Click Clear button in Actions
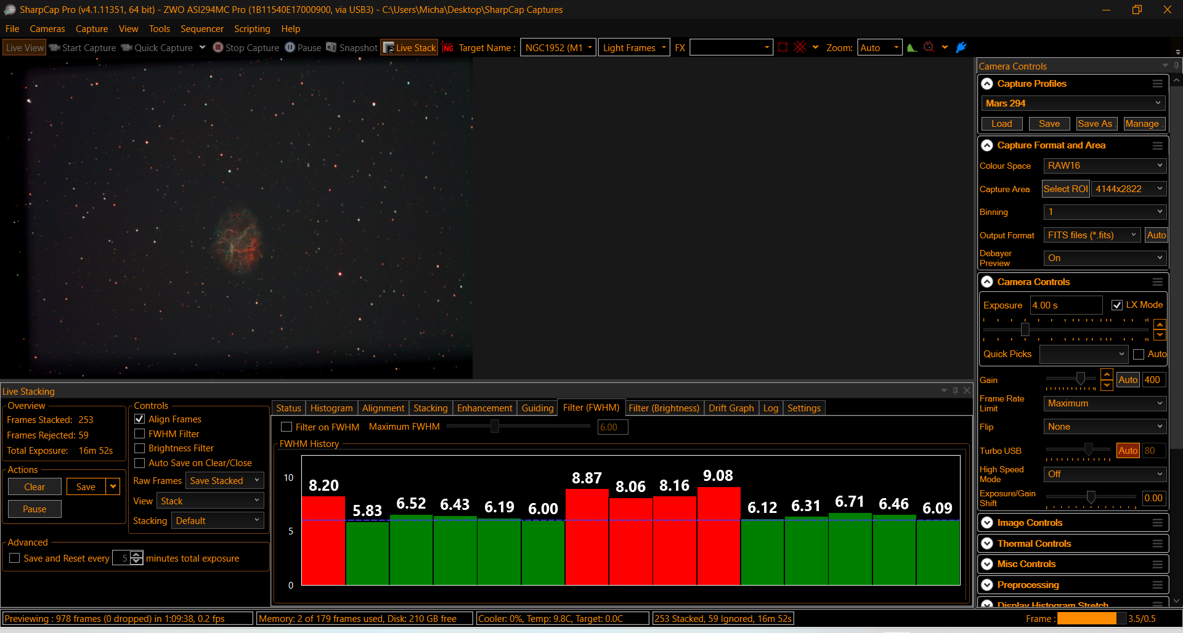Image resolution: width=1183 pixels, height=633 pixels. pos(35,486)
